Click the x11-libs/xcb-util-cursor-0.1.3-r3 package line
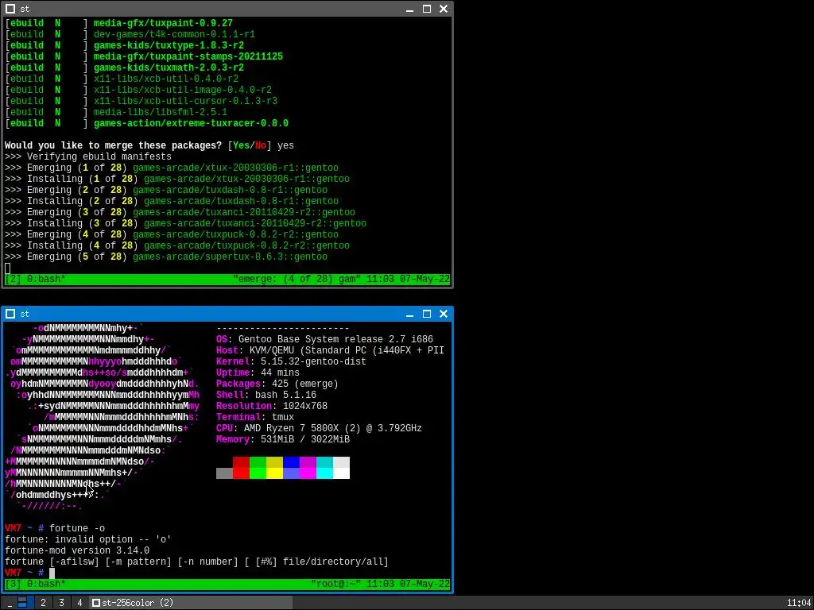 (185, 101)
